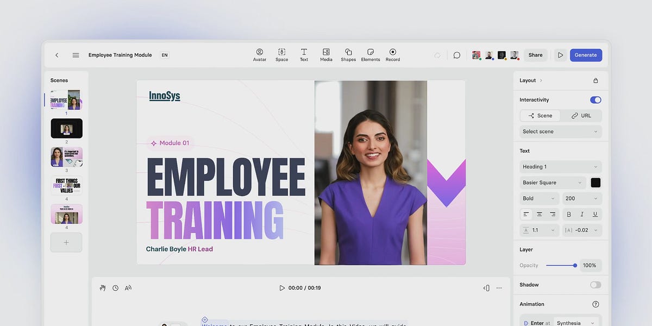Open the Basier Square font dropdown
This screenshot has height=326, width=652.
[552, 183]
